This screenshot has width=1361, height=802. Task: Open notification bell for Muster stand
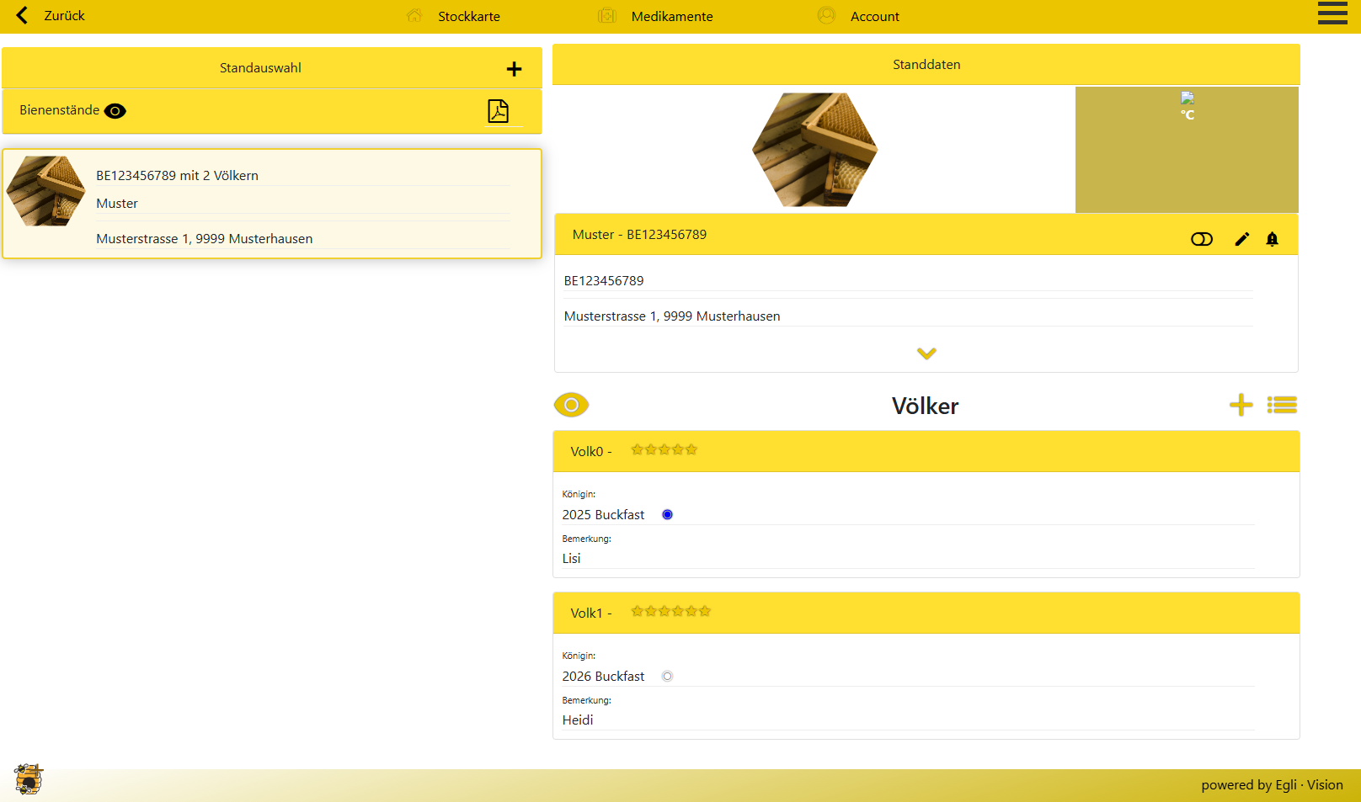click(x=1272, y=239)
